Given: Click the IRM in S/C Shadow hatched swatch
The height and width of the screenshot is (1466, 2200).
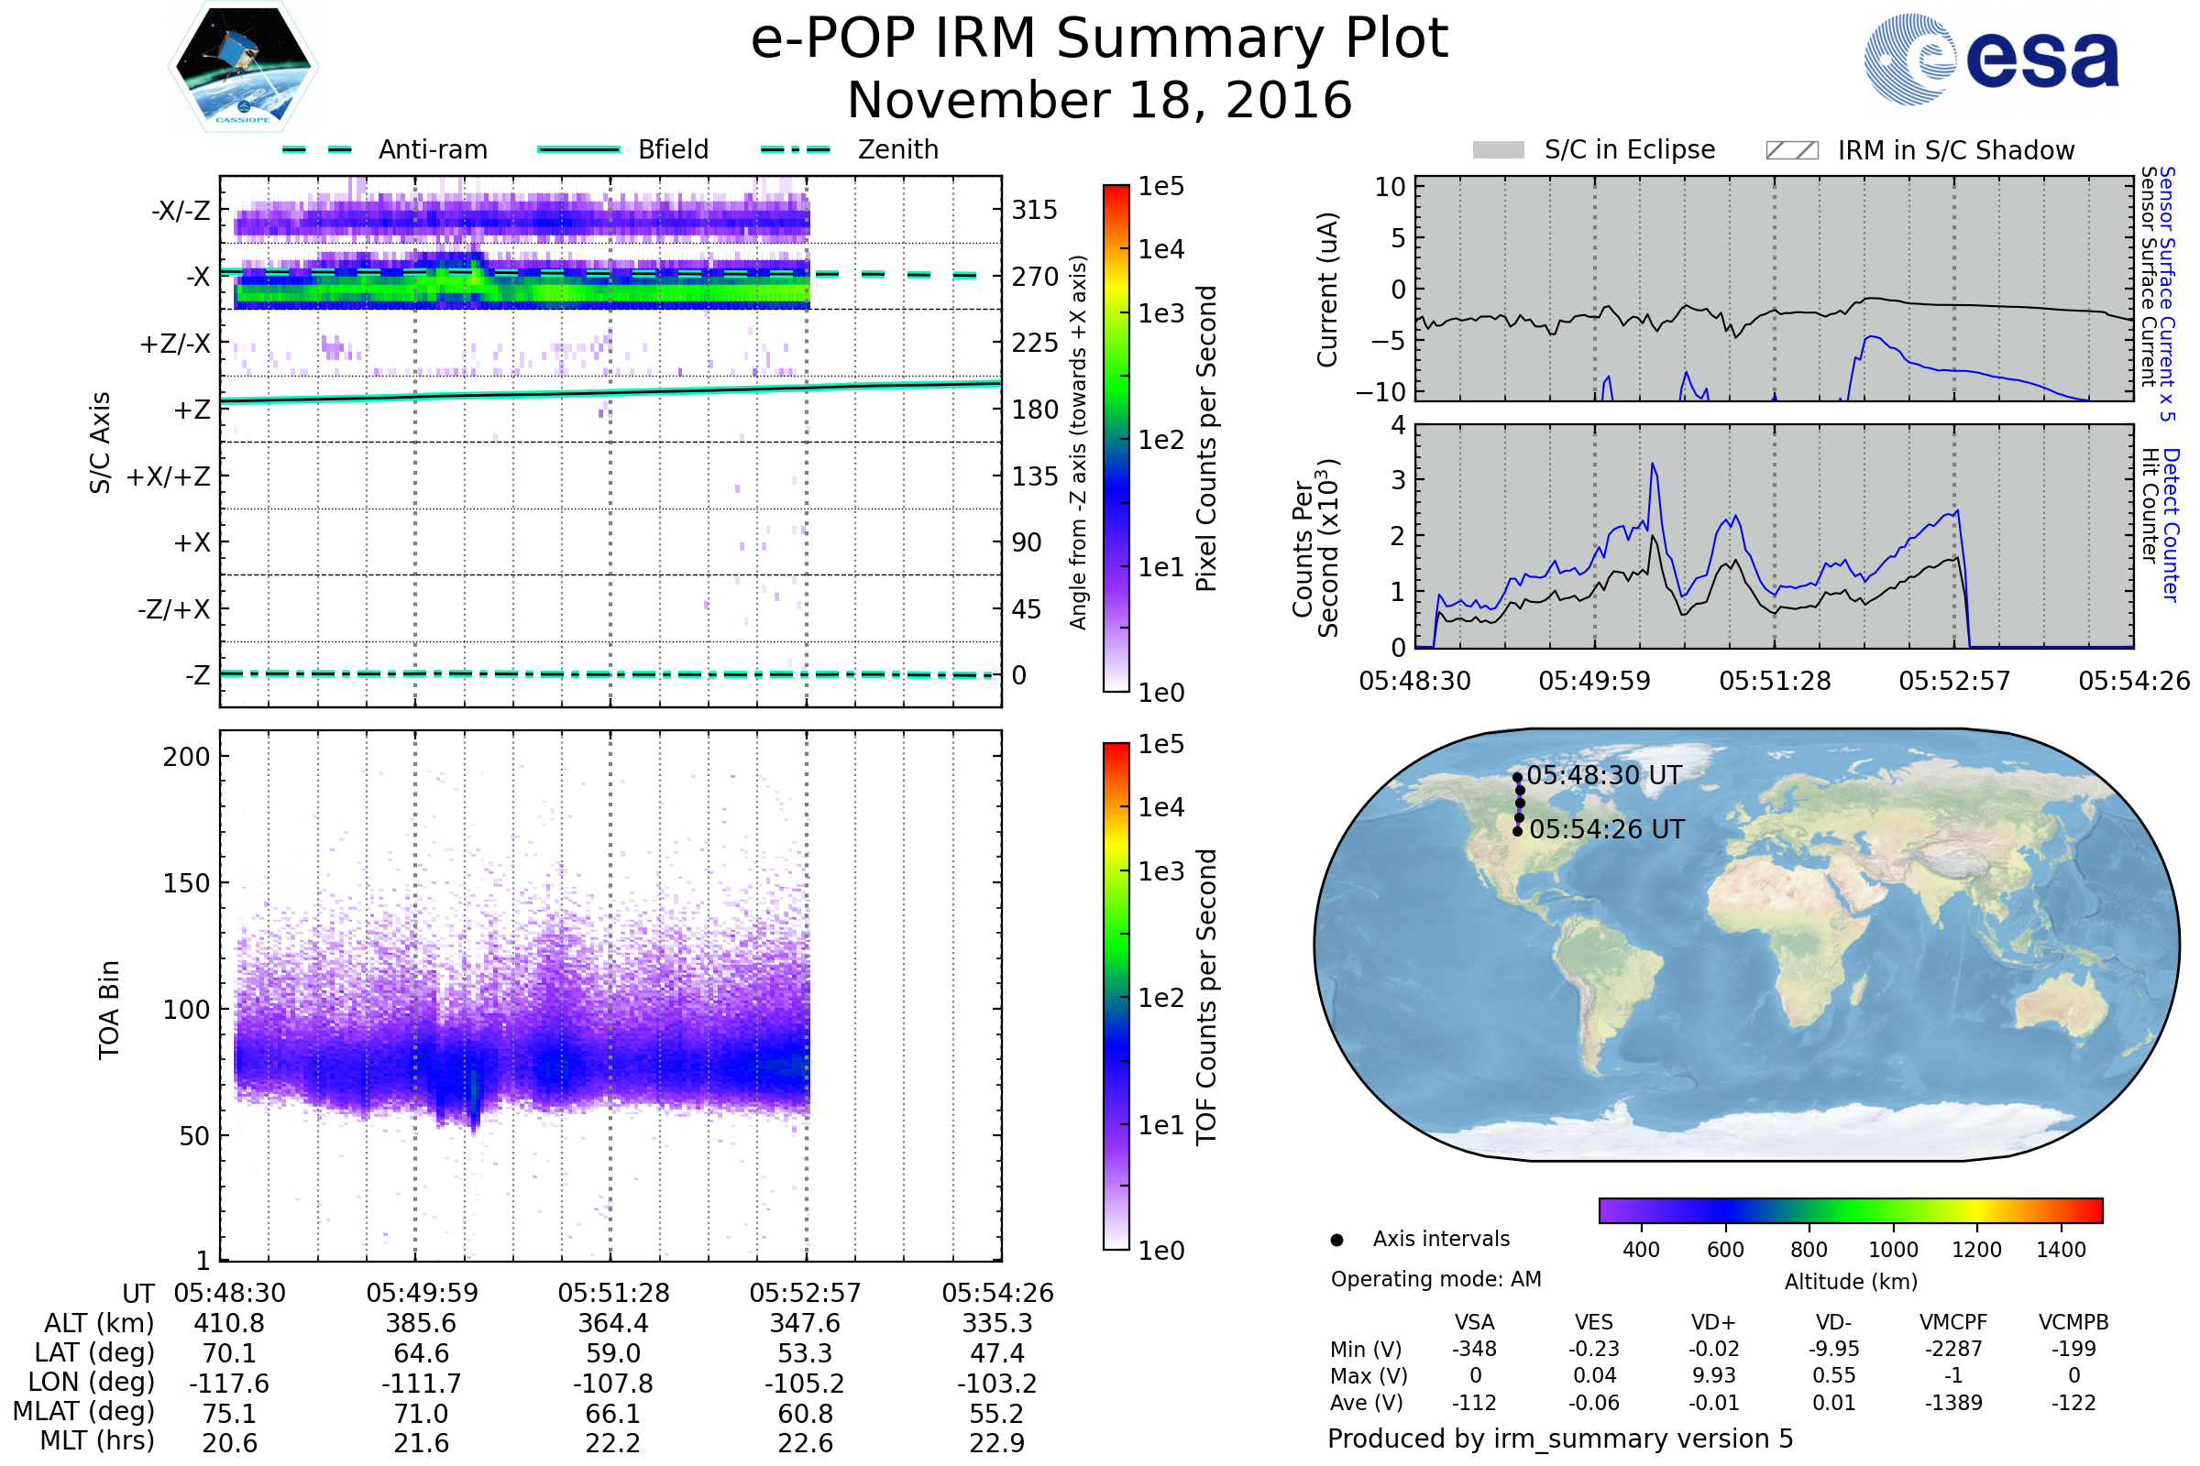Looking at the screenshot, I should point(1791,150).
